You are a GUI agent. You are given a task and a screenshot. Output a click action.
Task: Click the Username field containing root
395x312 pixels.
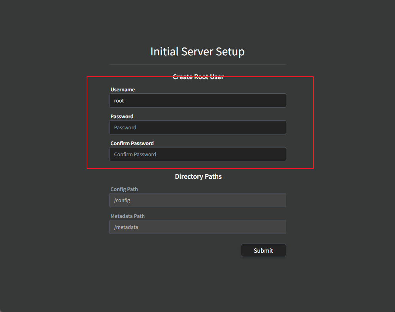[x=198, y=100]
